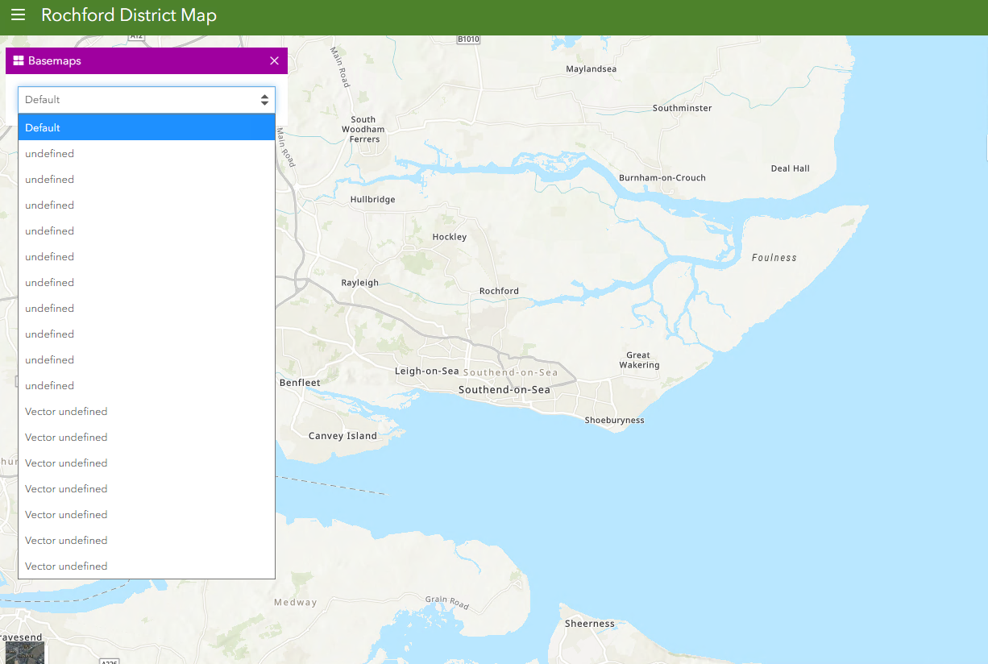The image size is (988, 664).
Task: Click the Burnham-on-Crouch map label
Action: (x=662, y=178)
